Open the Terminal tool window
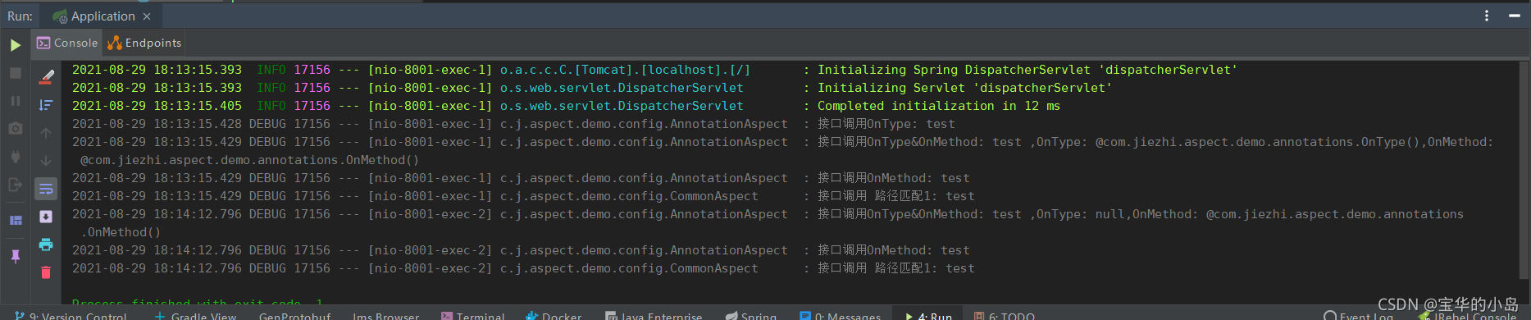Image resolution: width=1531 pixels, height=320 pixels. tap(472, 316)
